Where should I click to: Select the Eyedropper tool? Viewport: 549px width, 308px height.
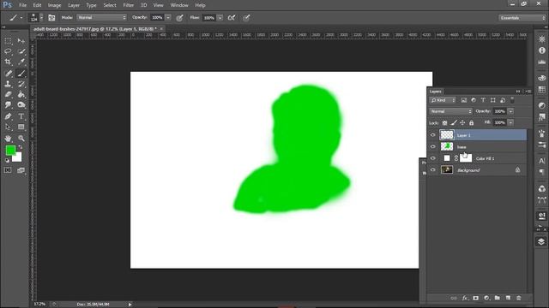click(x=21, y=62)
